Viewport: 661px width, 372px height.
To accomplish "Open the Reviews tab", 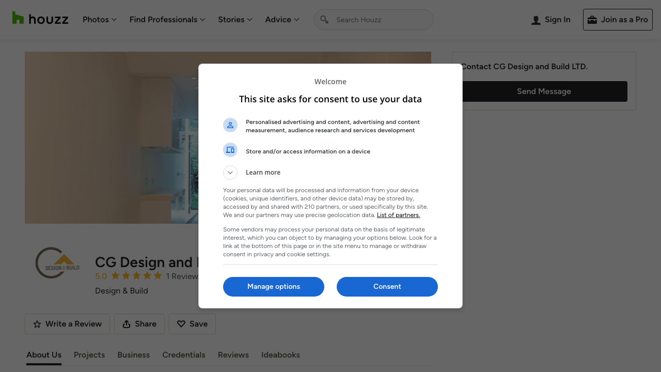I will (233, 355).
